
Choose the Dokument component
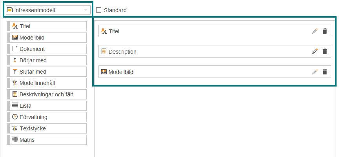tap(47, 49)
